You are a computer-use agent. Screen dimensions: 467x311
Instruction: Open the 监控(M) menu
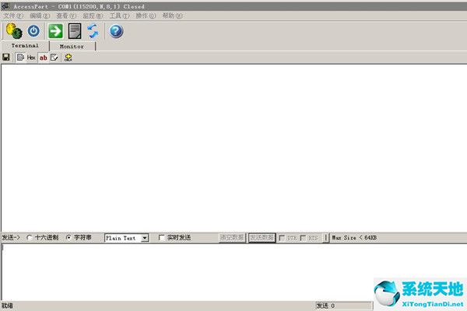tap(93, 16)
